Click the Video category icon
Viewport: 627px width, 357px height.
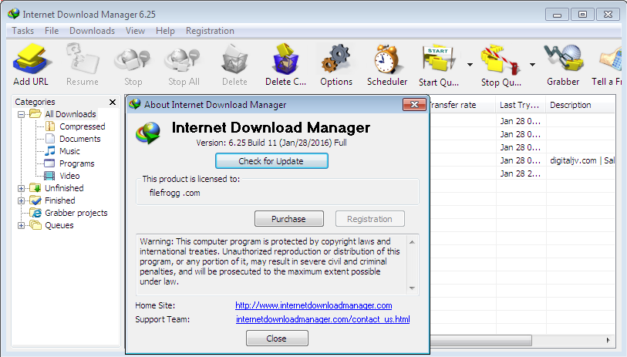click(x=49, y=176)
